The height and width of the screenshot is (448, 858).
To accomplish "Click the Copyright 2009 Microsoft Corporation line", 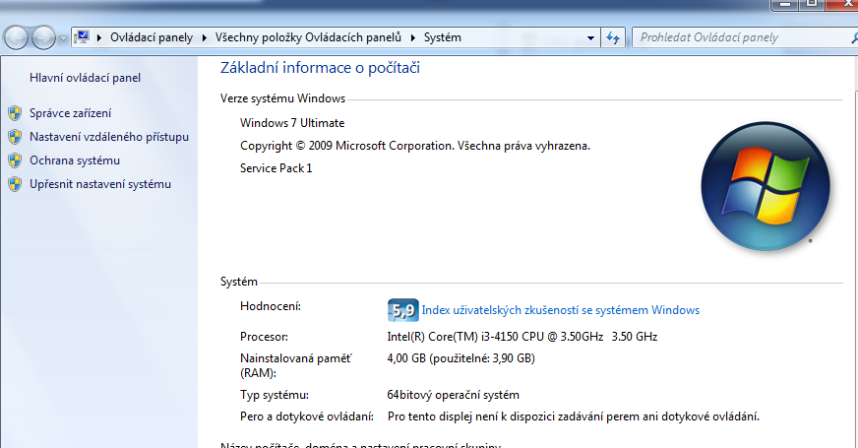I will [x=415, y=146].
